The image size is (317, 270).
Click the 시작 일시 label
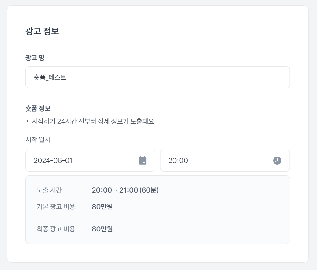(38, 140)
